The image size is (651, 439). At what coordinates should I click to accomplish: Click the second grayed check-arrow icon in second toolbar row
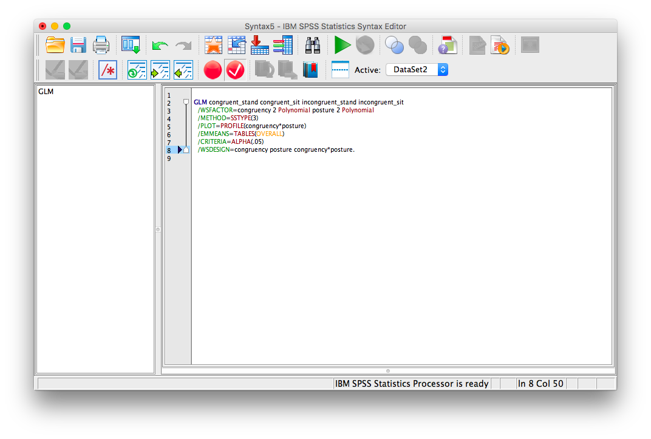click(x=78, y=70)
